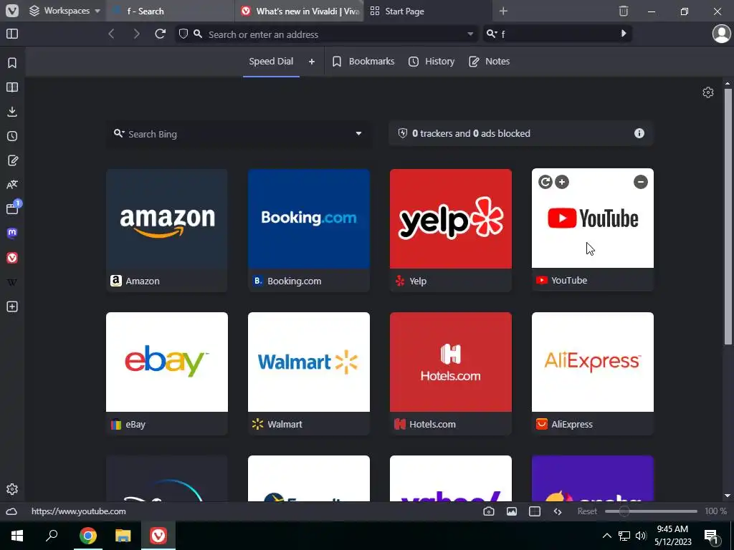The height and width of the screenshot is (550, 734).
Task: Add a new speed dial group
Action: (312, 62)
